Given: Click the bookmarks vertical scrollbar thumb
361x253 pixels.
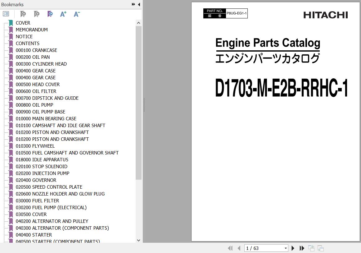Looking at the screenshot, I should [x=138, y=103].
